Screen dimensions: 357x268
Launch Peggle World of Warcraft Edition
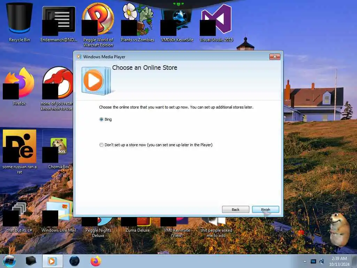(x=98, y=25)
